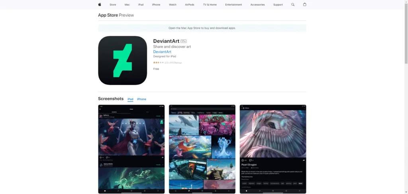Open the Accessories menu item
The width and height of the screenshot is (408, 194).
point(257,5)
